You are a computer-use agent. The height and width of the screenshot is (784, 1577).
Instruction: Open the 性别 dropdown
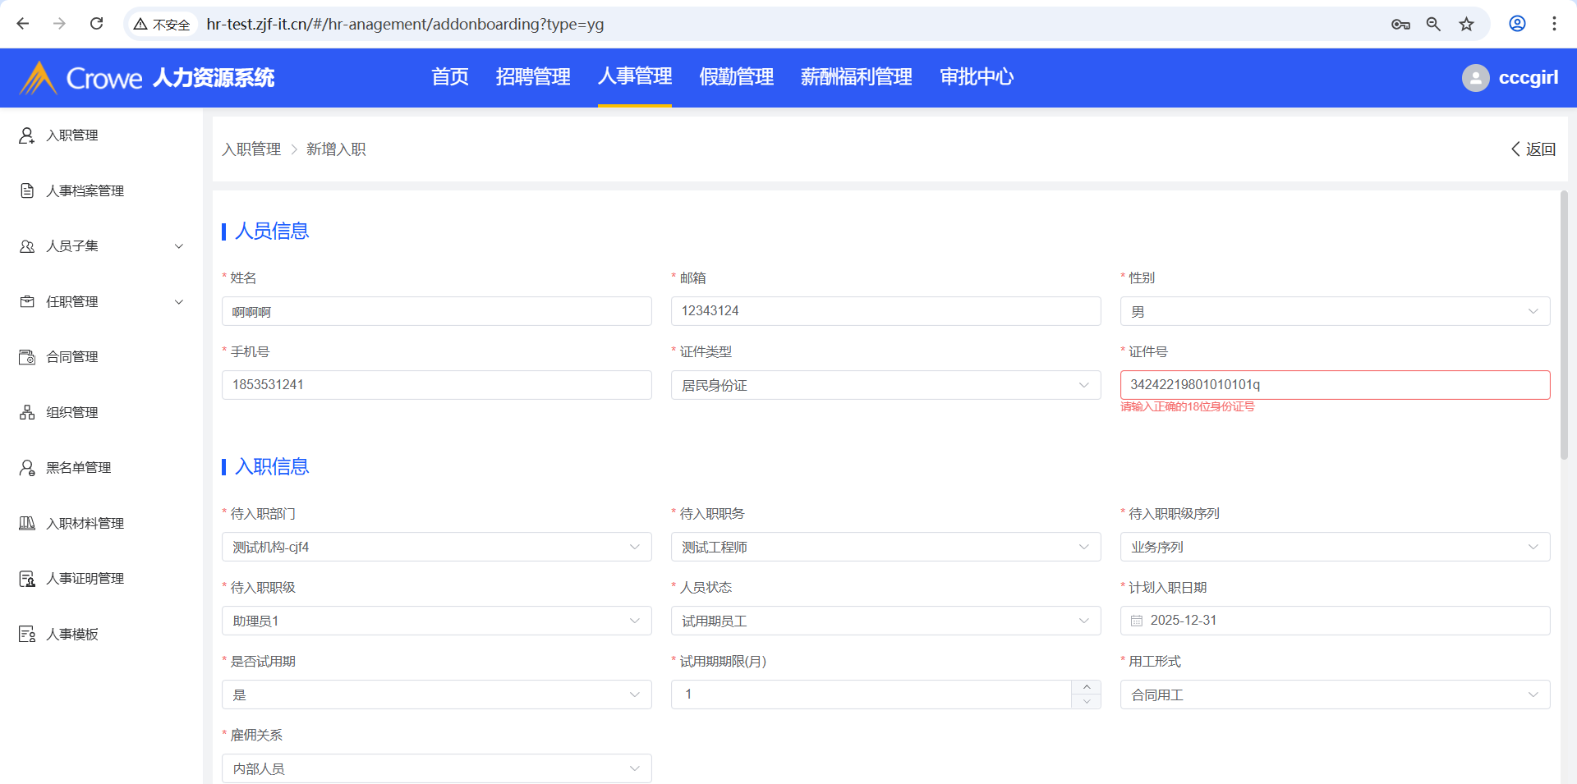(1335, 311)
